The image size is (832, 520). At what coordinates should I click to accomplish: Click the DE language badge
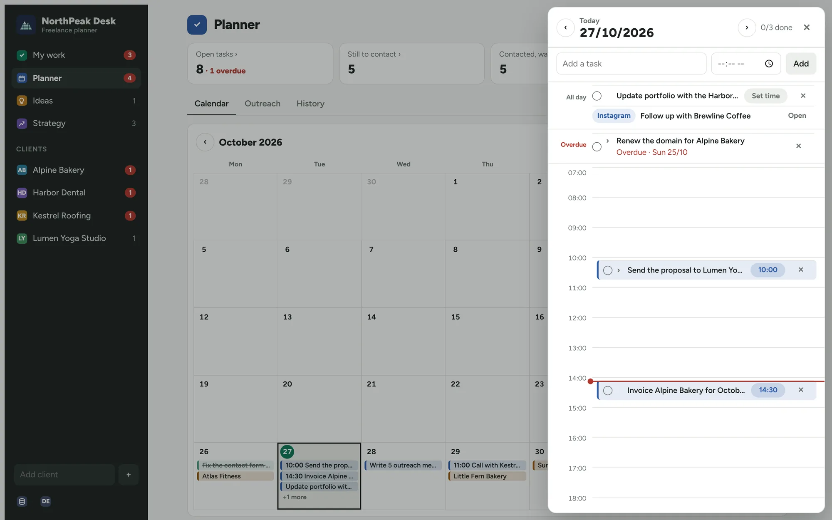pyautogui.click(x=46, y=501)
